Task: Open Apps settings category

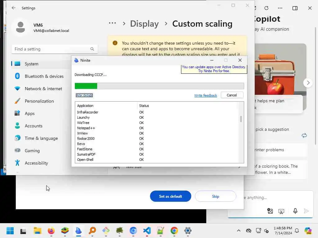Action: coord(41,113)
